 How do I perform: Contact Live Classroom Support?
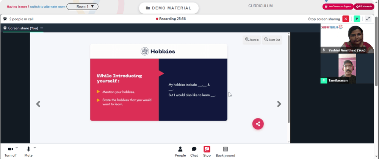(338, 6)
